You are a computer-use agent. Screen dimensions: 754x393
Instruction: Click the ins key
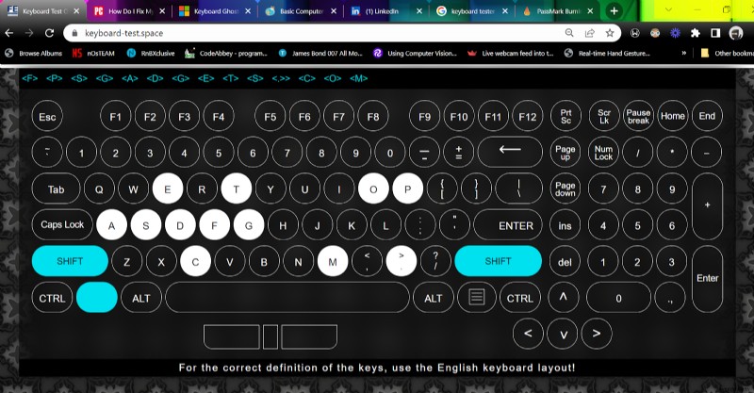pos(565,225)
